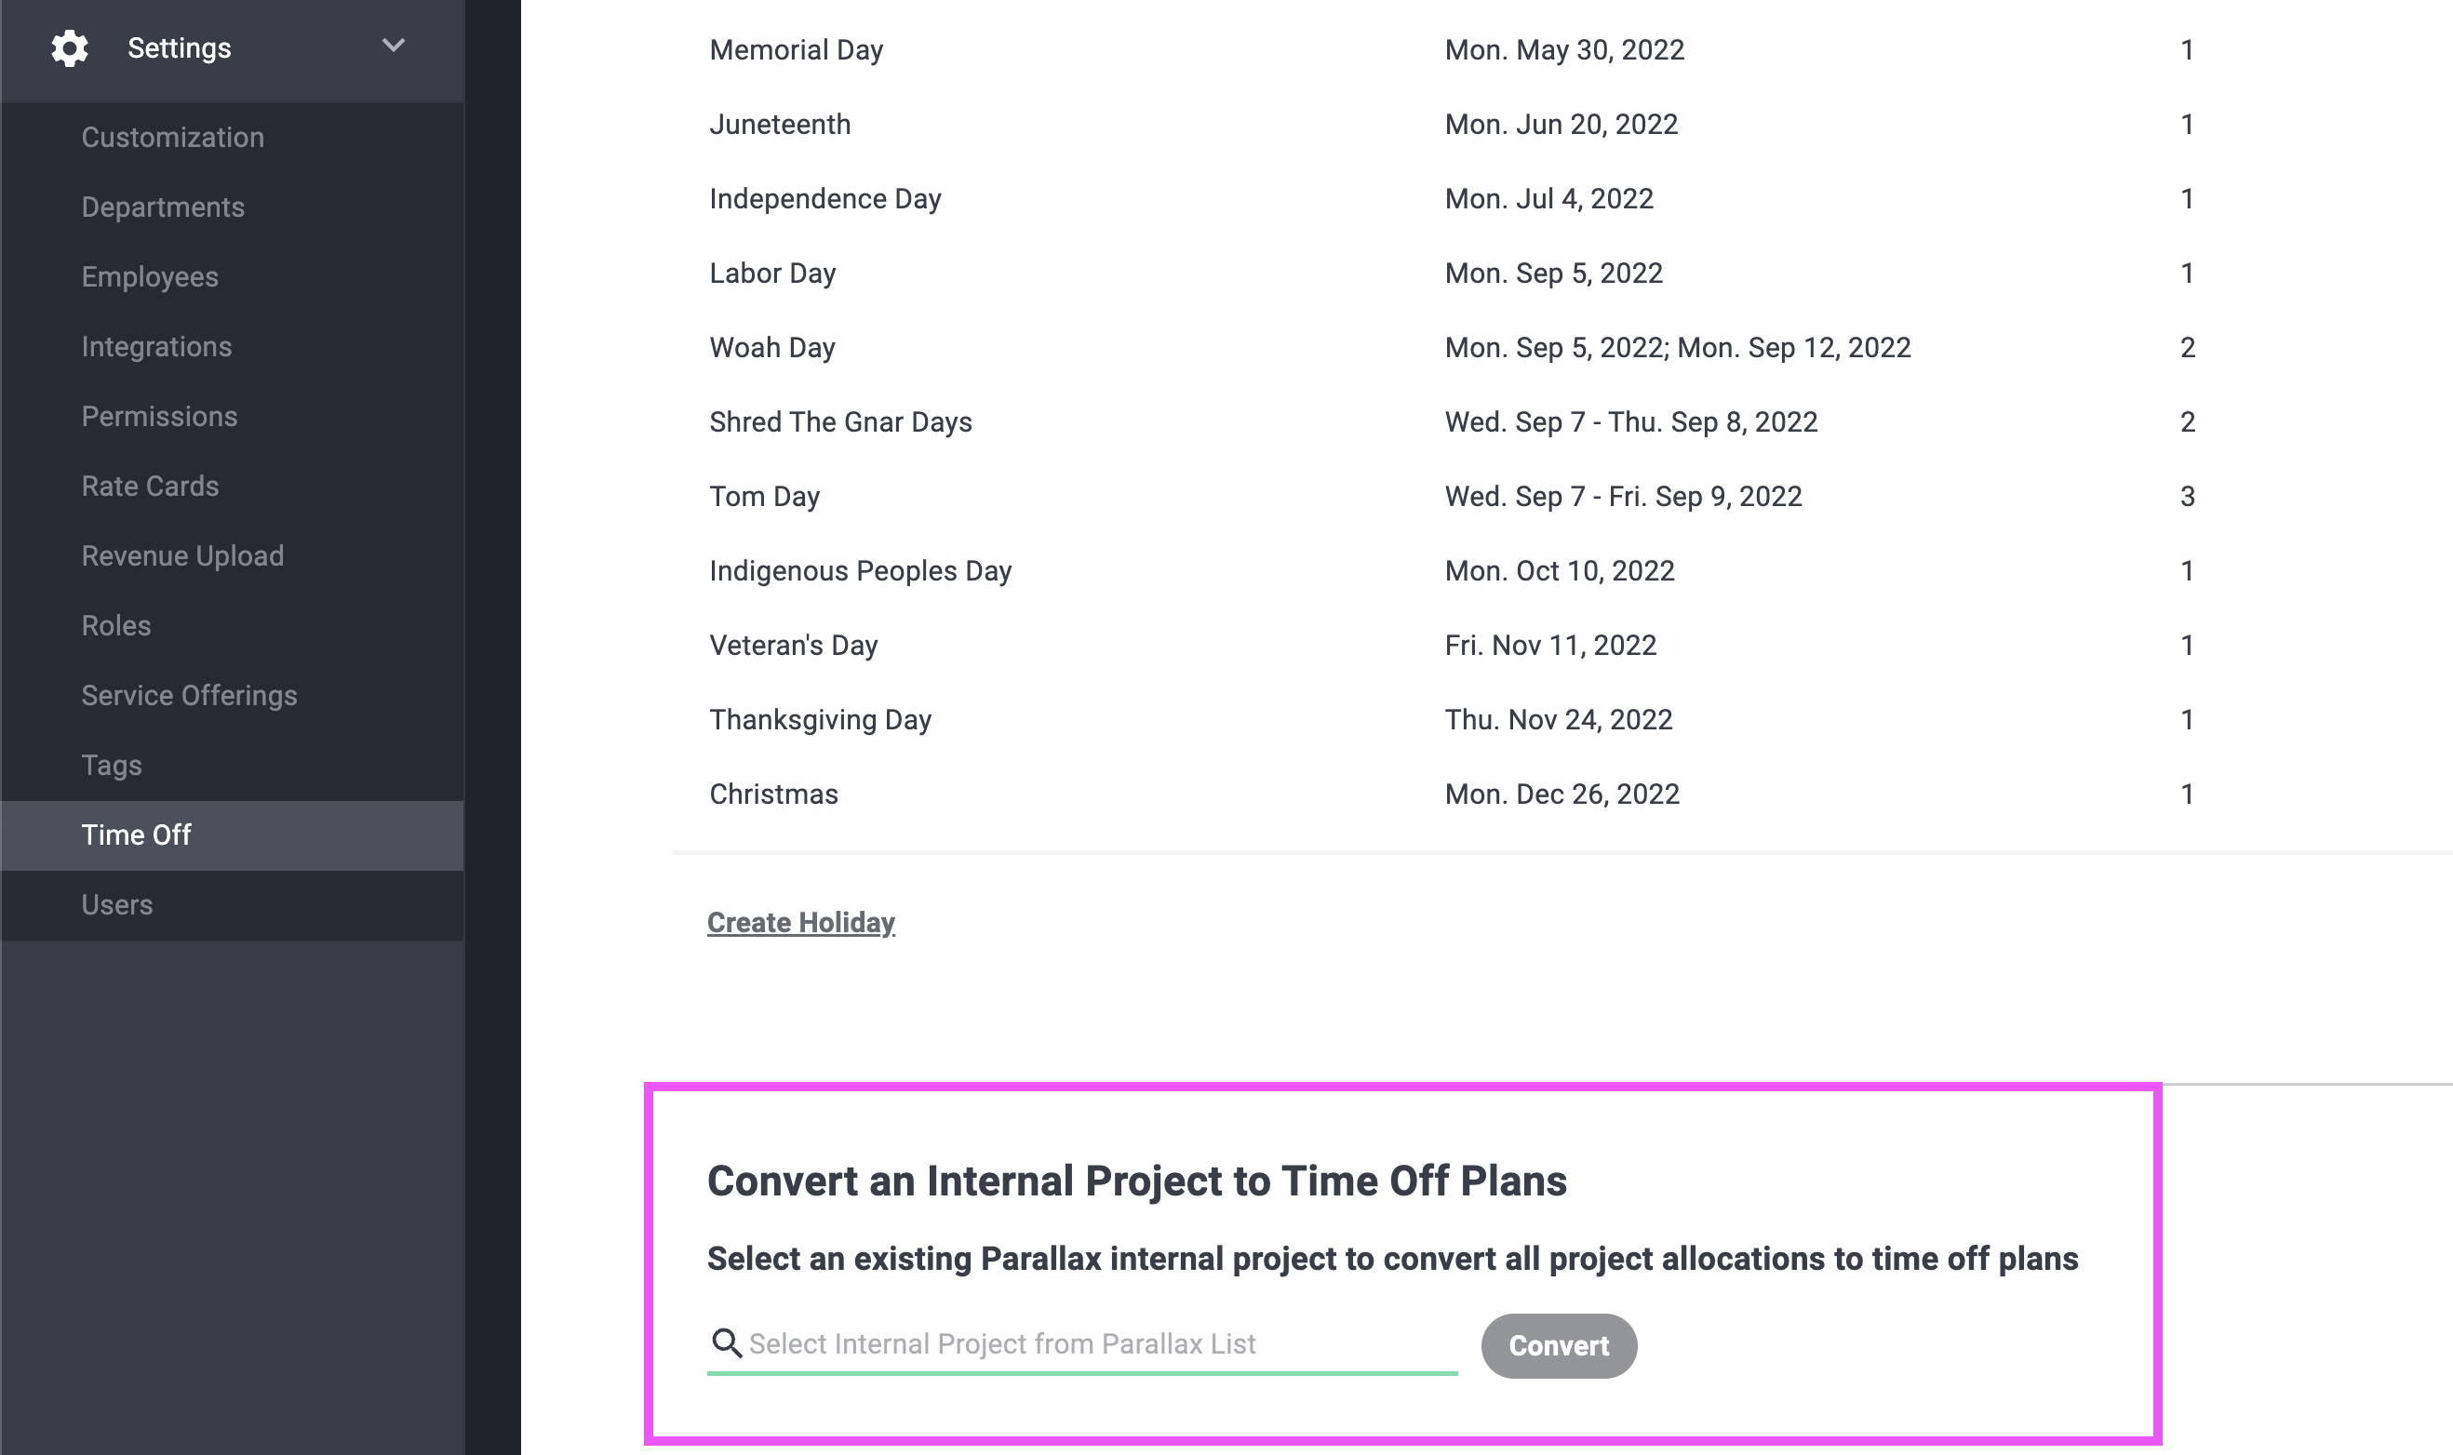Select Roles in settings sidebar
This screenshot has height=1455, width=2453.
(x=116, y=624)
